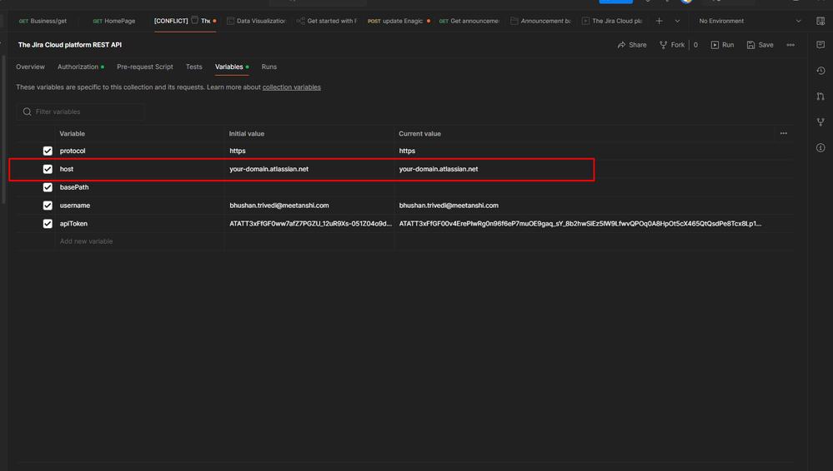
Task: Share the Jira collection
Action: point(632,45)
